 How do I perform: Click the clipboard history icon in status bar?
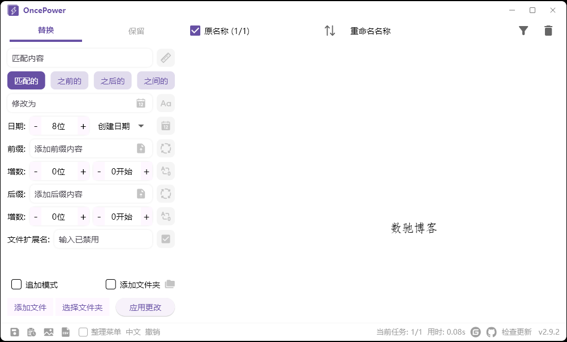coord(32,332)
